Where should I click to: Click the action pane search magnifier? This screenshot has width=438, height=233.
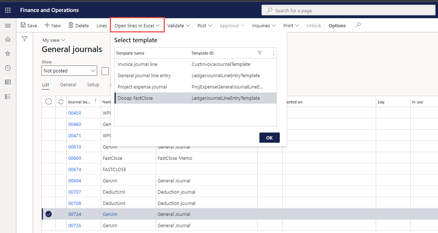tap(358, 25)
